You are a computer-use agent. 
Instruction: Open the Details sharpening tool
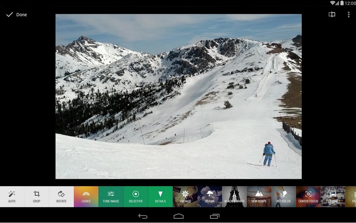coord(160,197)
